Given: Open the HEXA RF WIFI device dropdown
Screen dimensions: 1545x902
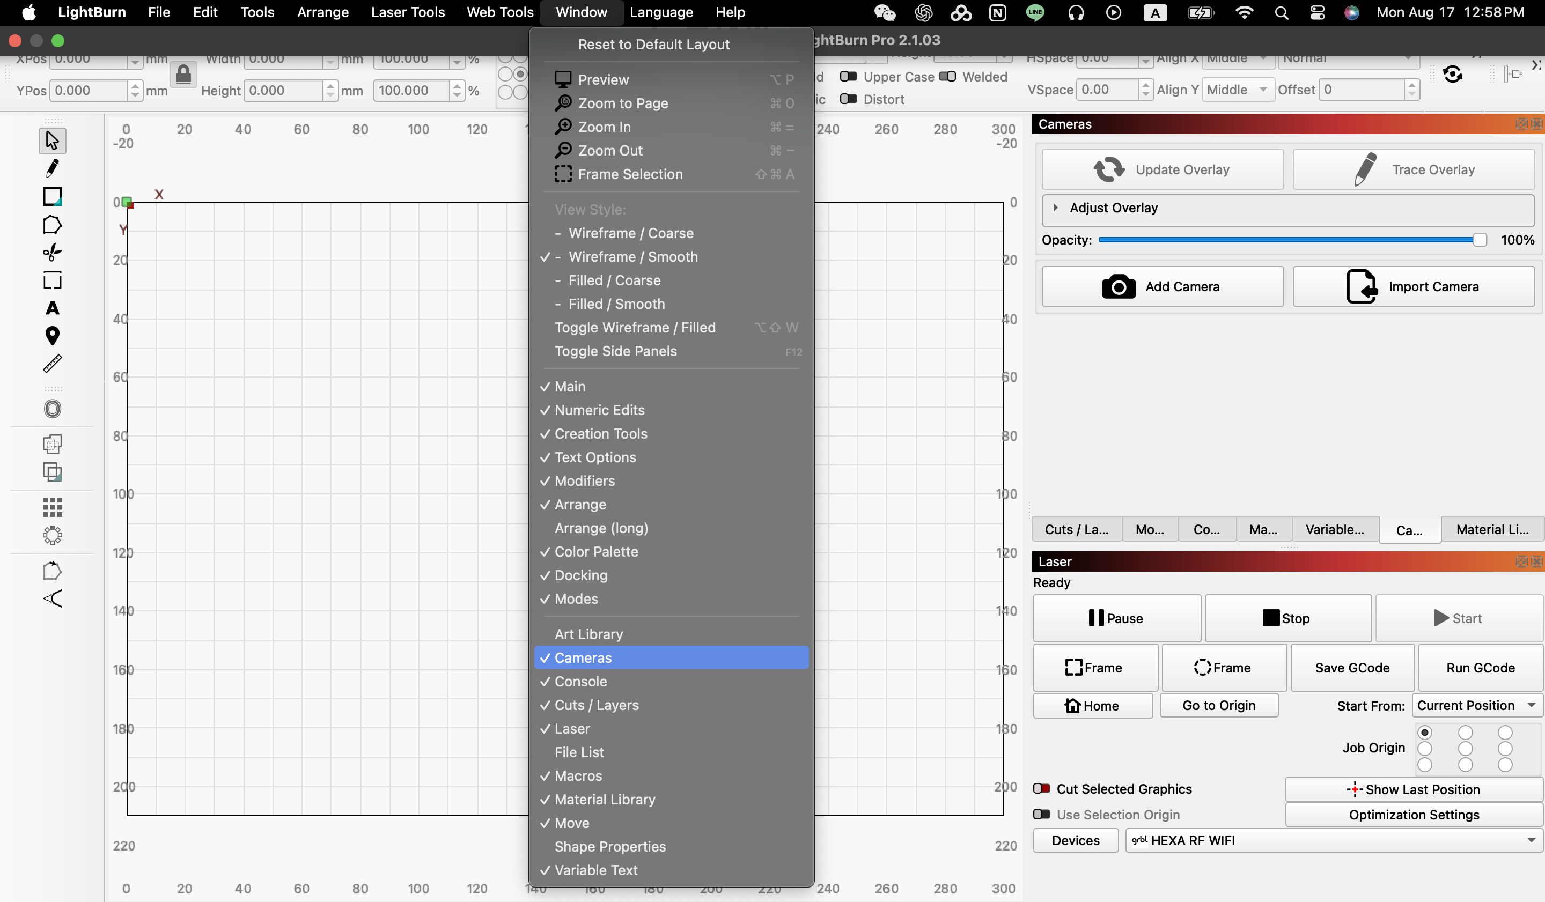Looking at the screenshot, I should point(1334,841).
